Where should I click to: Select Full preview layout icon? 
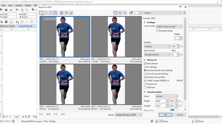coord(41,13)
